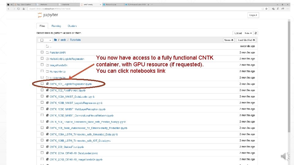
Task: Click notebook icon for CNTK_105_Basic_Autoencoder
Action: point(47,128)
